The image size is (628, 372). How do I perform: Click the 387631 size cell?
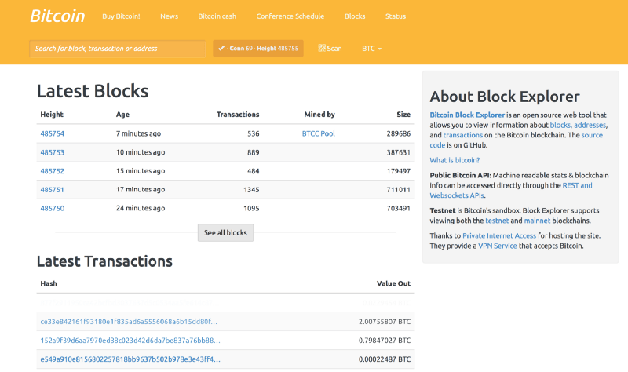click(399, 152)
